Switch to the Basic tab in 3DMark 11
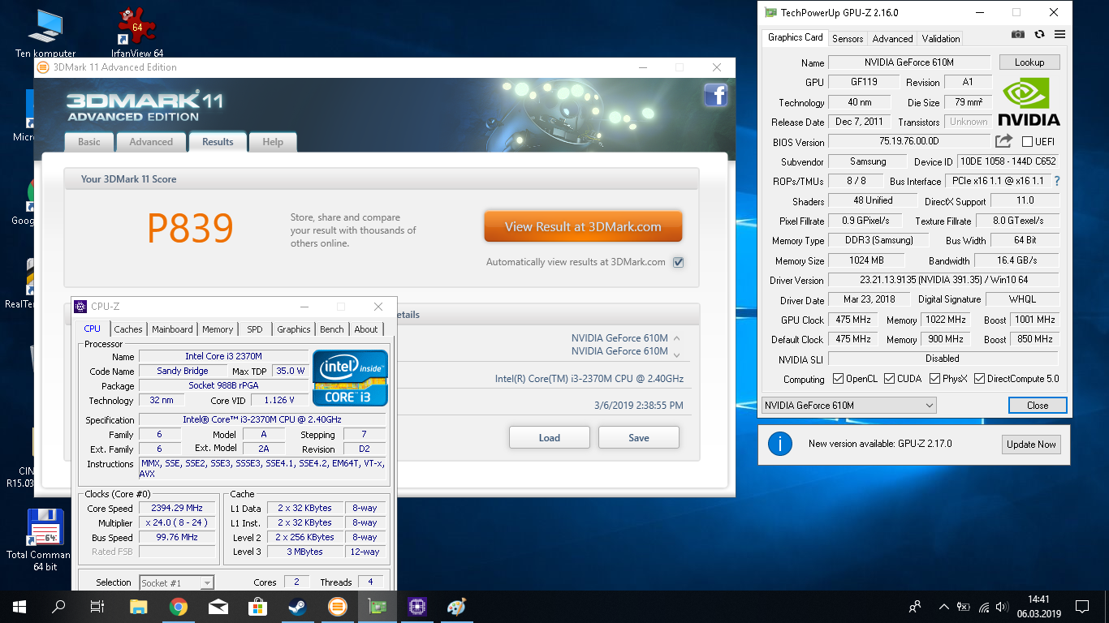 pos(89,142)
